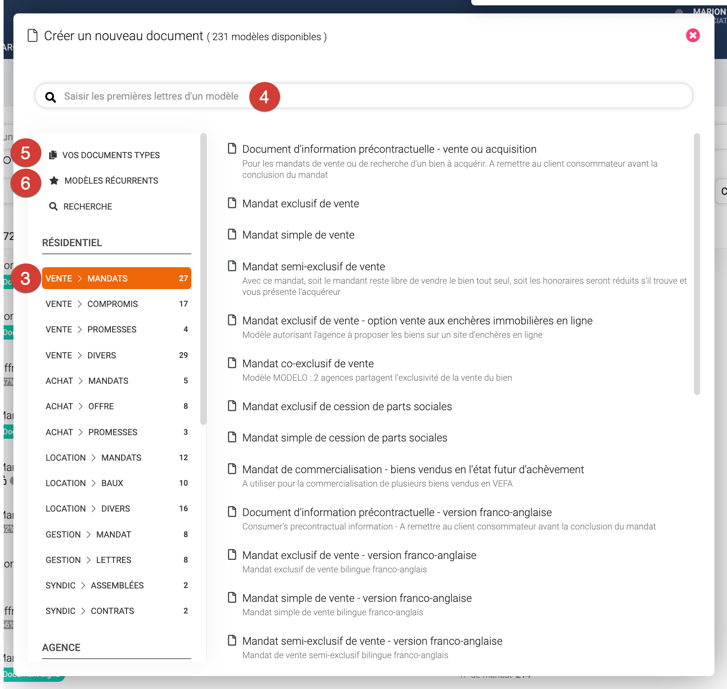Click the copy icon beside Vos documents types

coord(53,155)
